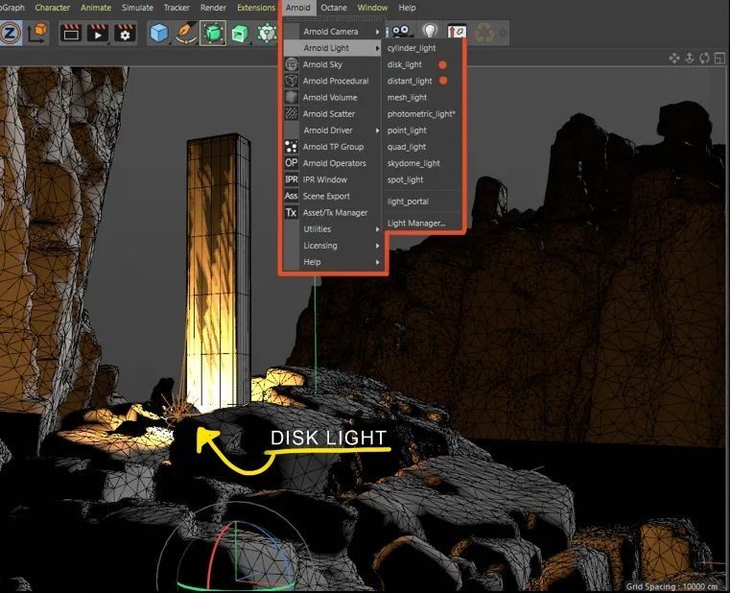
Task: Click Render to Picture Viewer clapperboard icon
Action: pyautogui.click(x=98, y=33)
